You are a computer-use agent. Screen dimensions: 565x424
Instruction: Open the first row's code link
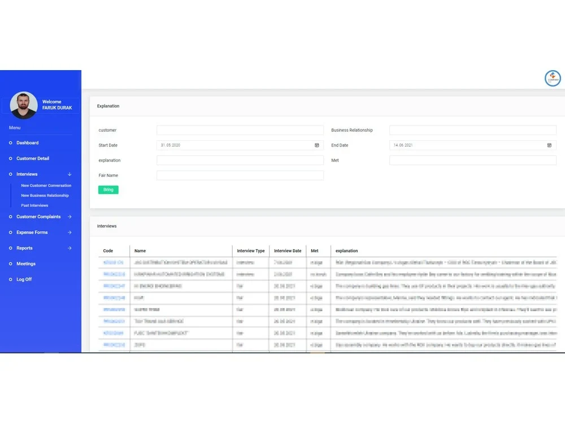(113, 262)
